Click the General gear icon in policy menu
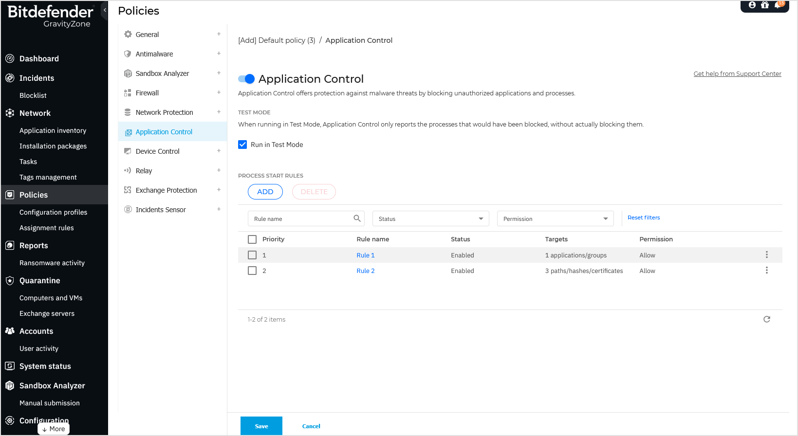The width and height of the screenshot is (798, 436). (x=128, y=34)
